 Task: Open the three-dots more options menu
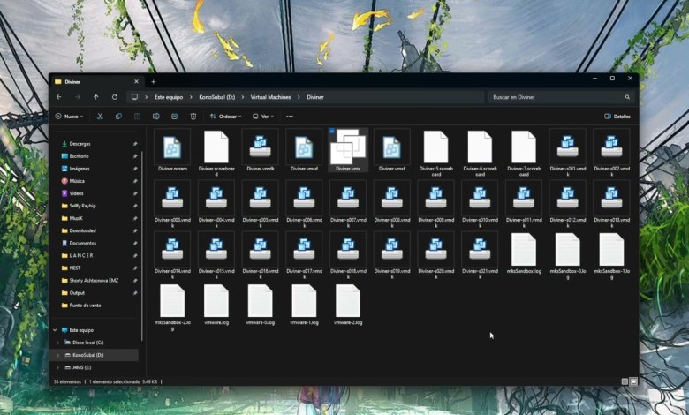[290, 117]
